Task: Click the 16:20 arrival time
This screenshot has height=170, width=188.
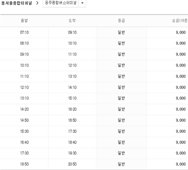Action: pos(72,109)
